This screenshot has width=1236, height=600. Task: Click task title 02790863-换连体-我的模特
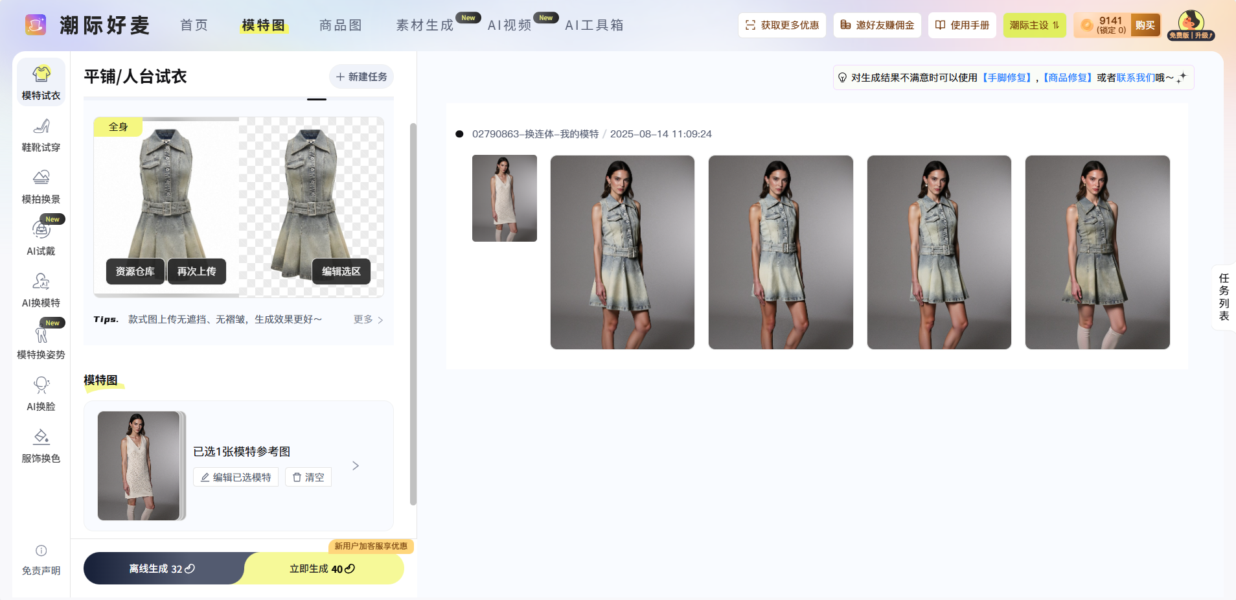point(536,134)
